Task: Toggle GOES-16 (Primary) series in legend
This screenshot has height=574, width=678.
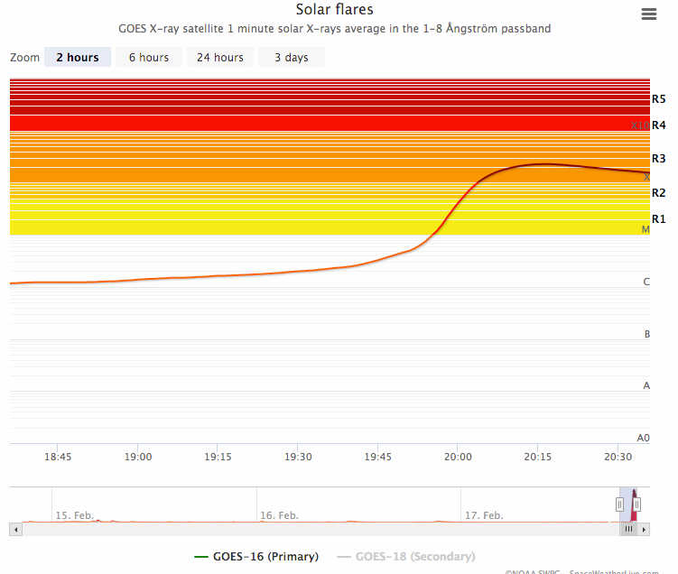Action: pyautogui.click(x=256, y=556)
